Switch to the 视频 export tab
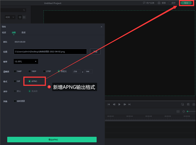 point(4,32)
